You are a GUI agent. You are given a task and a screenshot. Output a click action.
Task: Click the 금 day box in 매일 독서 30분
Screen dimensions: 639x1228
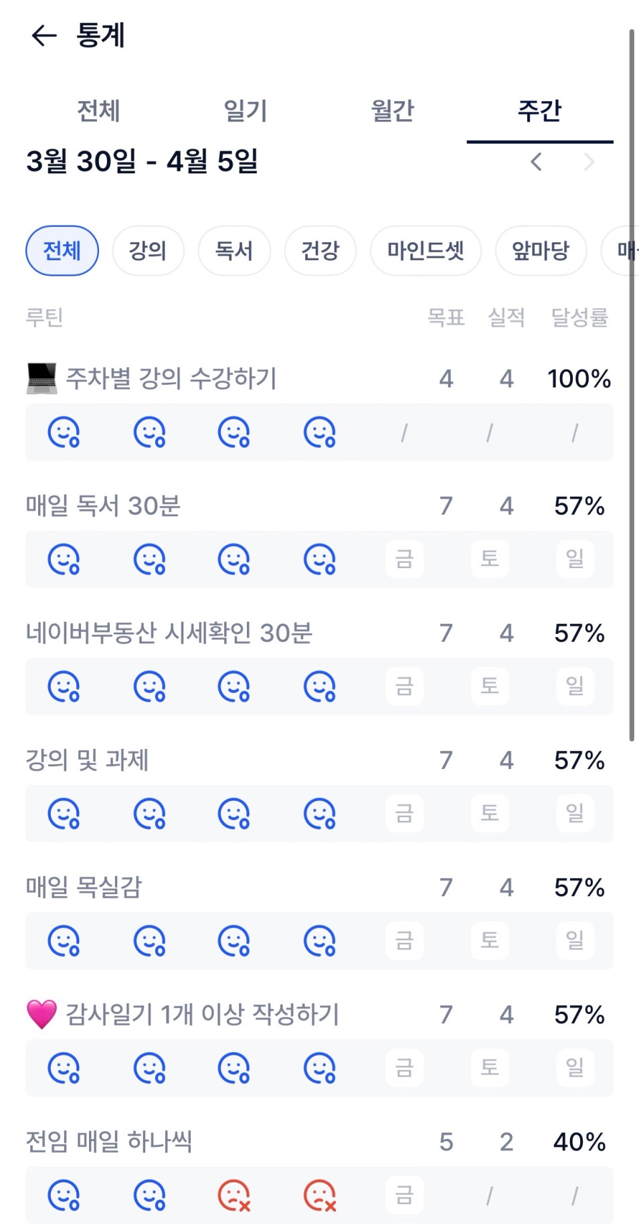[404, 559]
